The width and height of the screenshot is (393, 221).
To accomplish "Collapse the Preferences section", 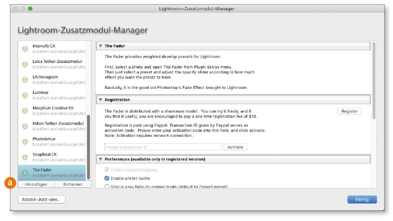I will [100, 159].
